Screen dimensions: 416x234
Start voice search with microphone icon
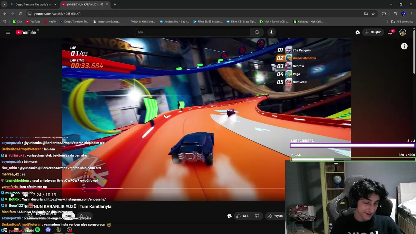[x=272, y=32]
